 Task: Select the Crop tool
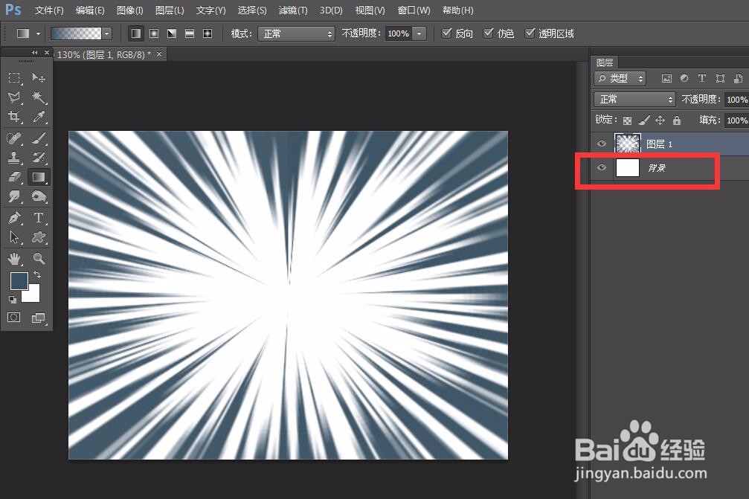pyautogui.click(x=14, y=117)
